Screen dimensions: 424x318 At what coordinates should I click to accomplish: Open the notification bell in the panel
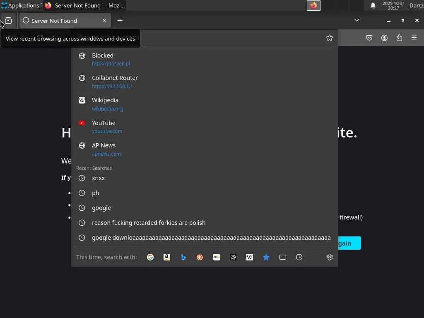tap(373, 5)
